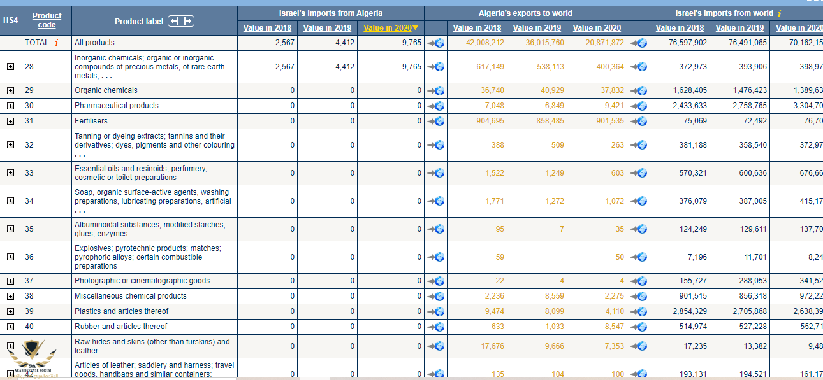
Task: Click globe icon in the TOTAL row after Israel's imports from Algeria
Action: (435, 43)
